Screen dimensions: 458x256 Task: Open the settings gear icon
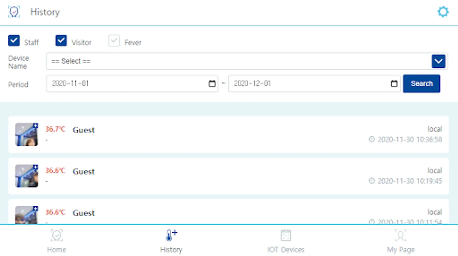pos(443,12)
